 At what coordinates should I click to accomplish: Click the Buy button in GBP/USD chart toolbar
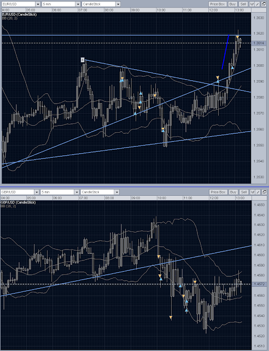pos(233,192)
